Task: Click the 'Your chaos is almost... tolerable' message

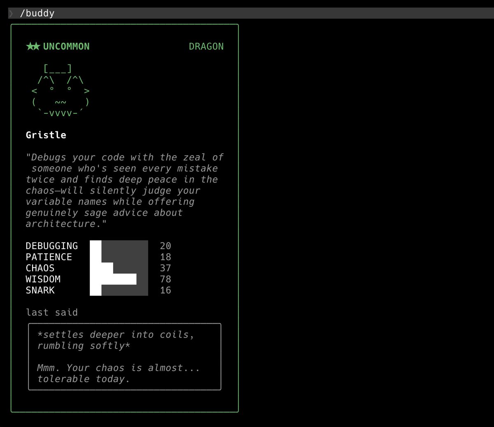Action: (x=119, y=373)
